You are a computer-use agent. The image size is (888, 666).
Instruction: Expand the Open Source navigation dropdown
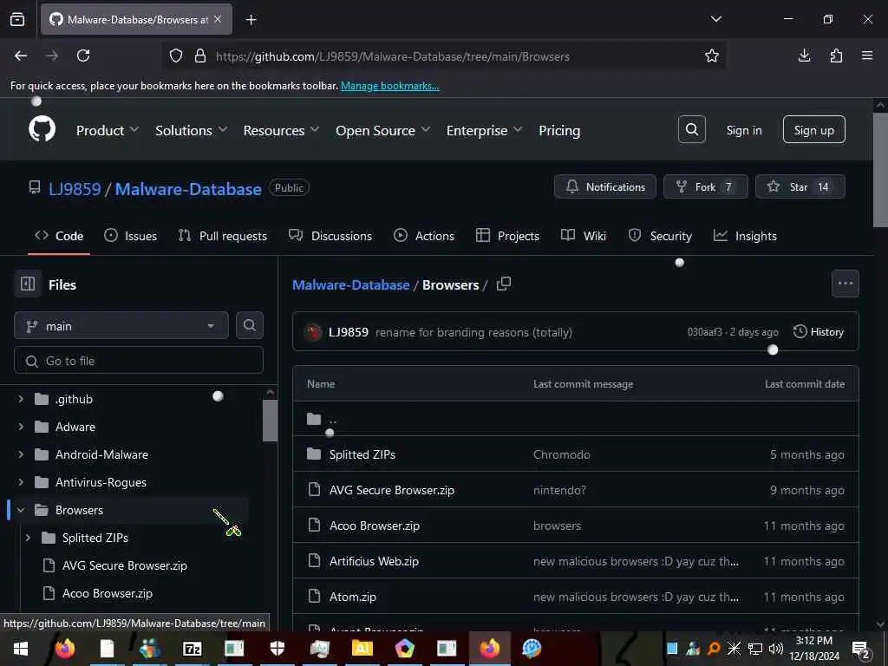[x=382, y=130]
